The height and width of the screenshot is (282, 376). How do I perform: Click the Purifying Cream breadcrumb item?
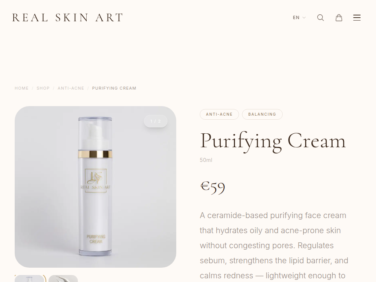coord(114,88)
